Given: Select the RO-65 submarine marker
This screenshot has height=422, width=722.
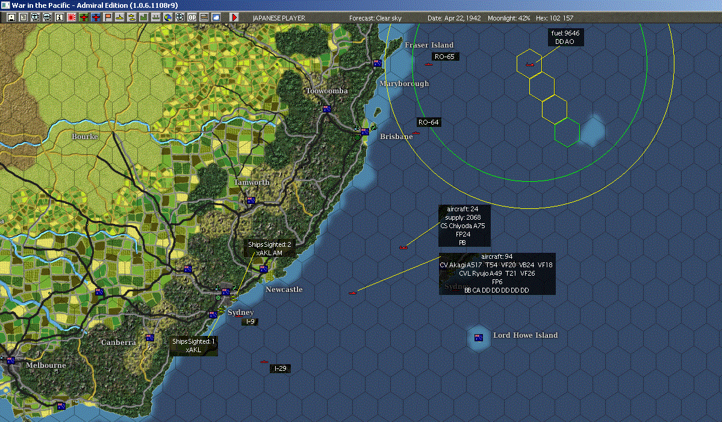Looking at the screenshot, I should click(x=429, y=64).
